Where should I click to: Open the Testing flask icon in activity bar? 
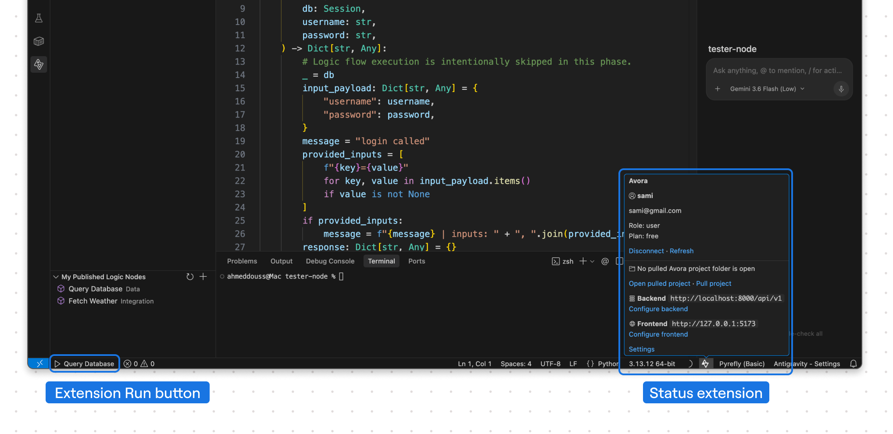coord(39,18)
